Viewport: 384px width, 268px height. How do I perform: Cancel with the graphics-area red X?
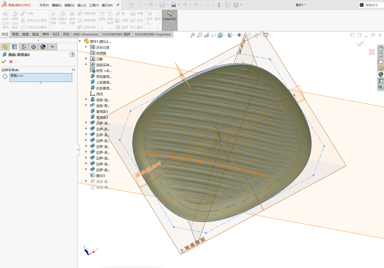pyautogui.click(x=372, y=52)
